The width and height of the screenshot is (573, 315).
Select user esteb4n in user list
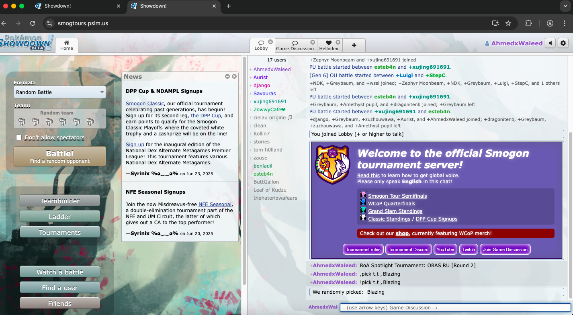pyautogui.click(x=263, y=174)
